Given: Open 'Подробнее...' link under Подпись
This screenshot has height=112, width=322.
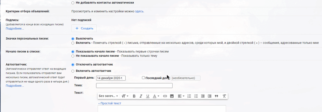Looking at the screenshot, I should (15, 28).
